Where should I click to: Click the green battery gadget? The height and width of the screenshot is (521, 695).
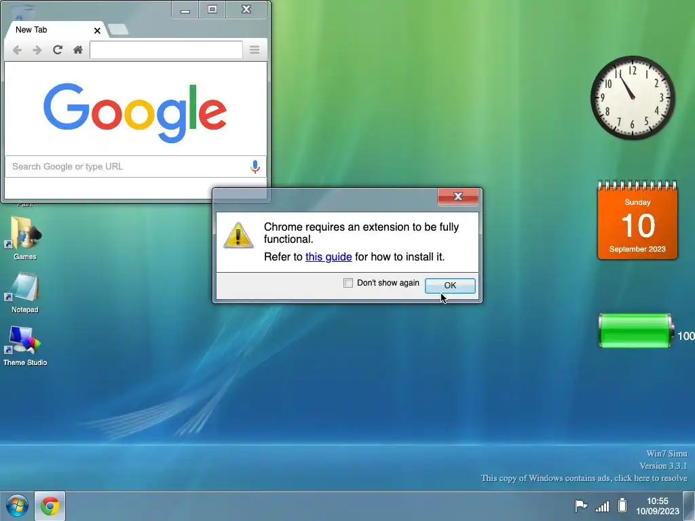tap(635, 330)
